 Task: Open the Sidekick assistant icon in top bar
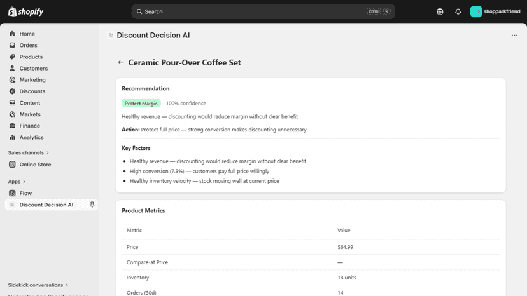(x=440, y=11)
